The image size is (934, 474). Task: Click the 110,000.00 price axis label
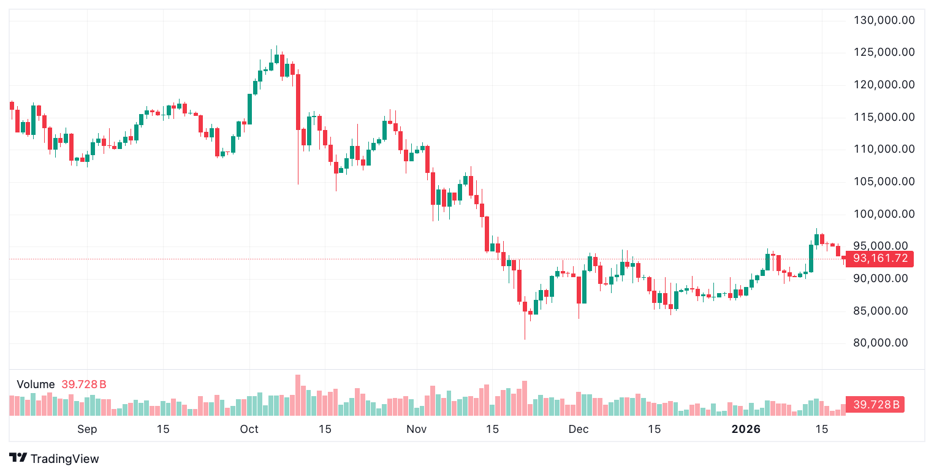(884, 149)
